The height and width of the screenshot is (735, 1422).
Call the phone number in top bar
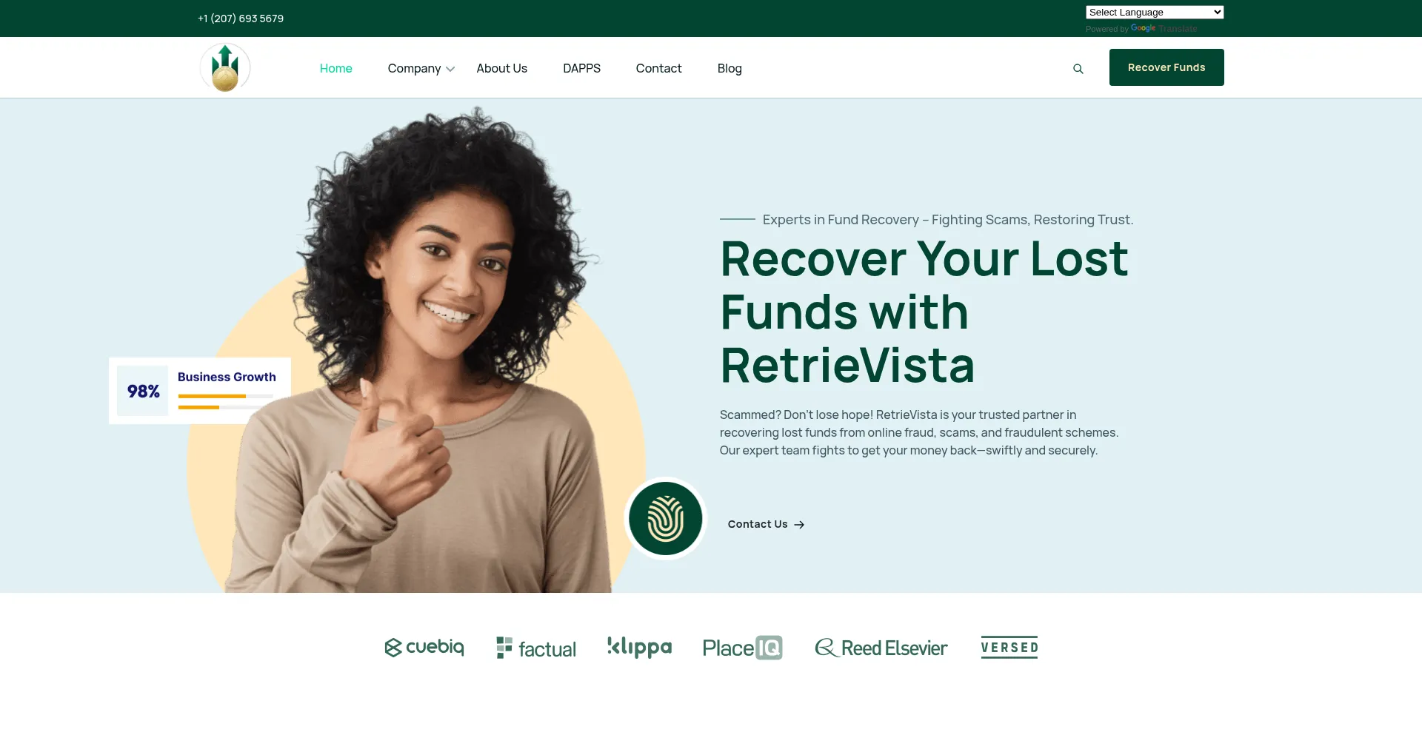[x=241, y=19]
